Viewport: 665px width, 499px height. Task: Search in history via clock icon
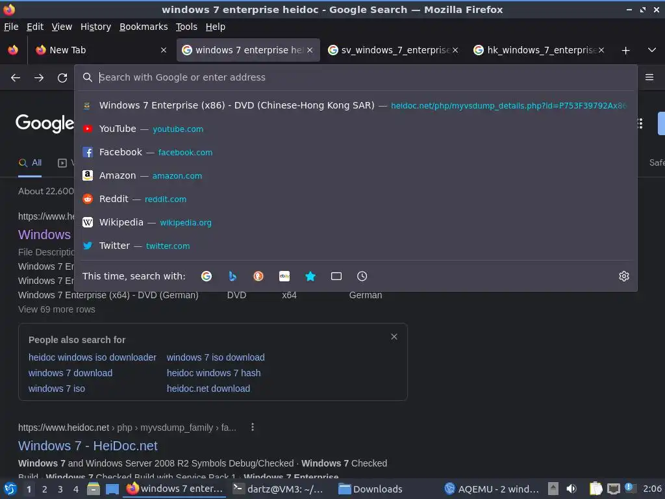click(362, 276)
